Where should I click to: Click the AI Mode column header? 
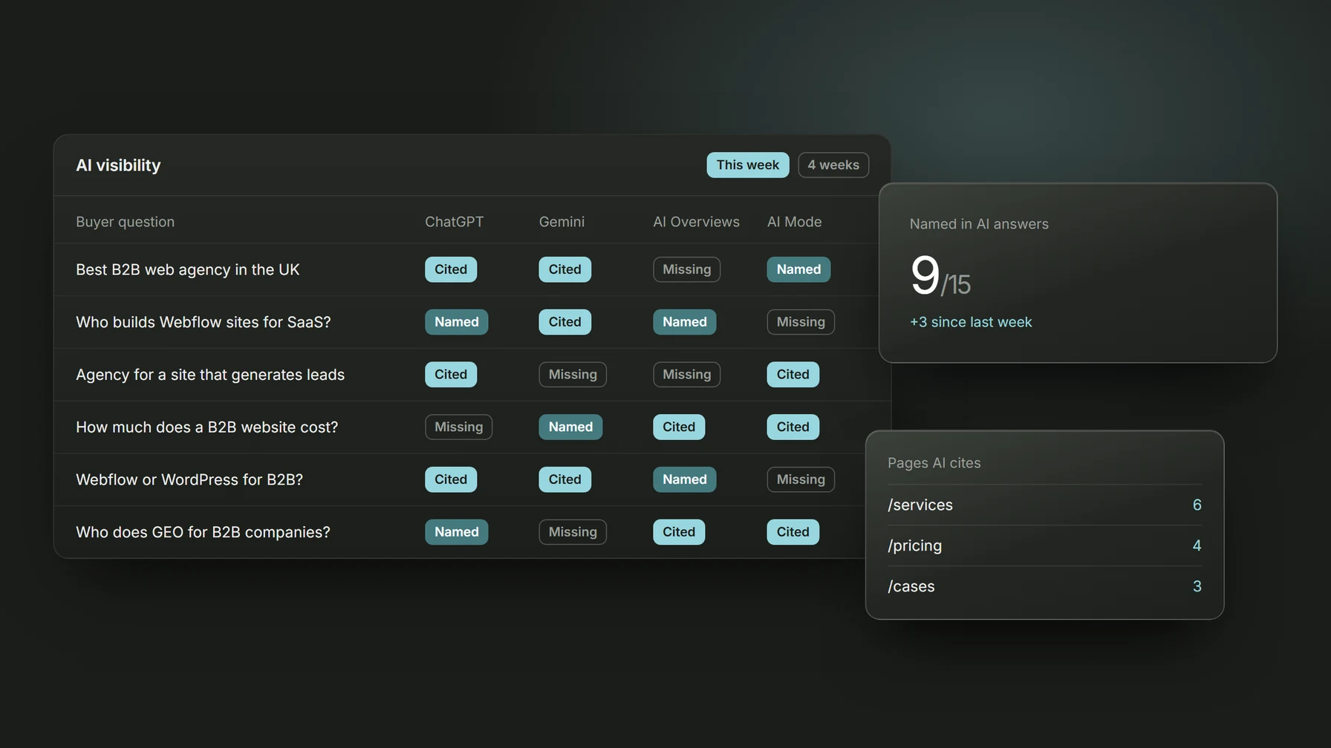(x=794, y=222)
